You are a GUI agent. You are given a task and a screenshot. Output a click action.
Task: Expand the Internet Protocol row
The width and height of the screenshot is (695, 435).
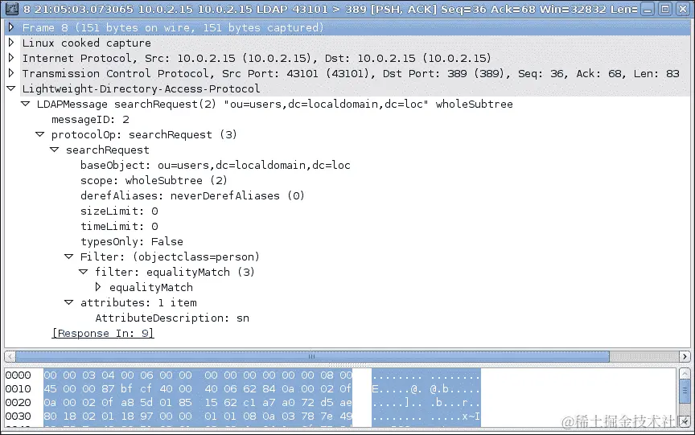click(11, 58)
